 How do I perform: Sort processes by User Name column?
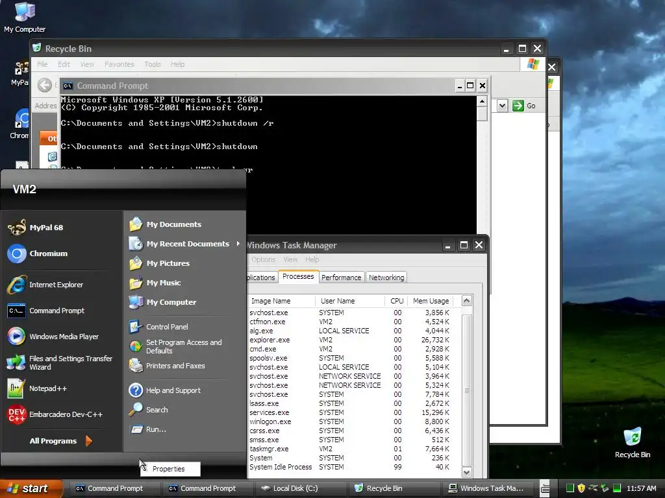tap(350, 301)
